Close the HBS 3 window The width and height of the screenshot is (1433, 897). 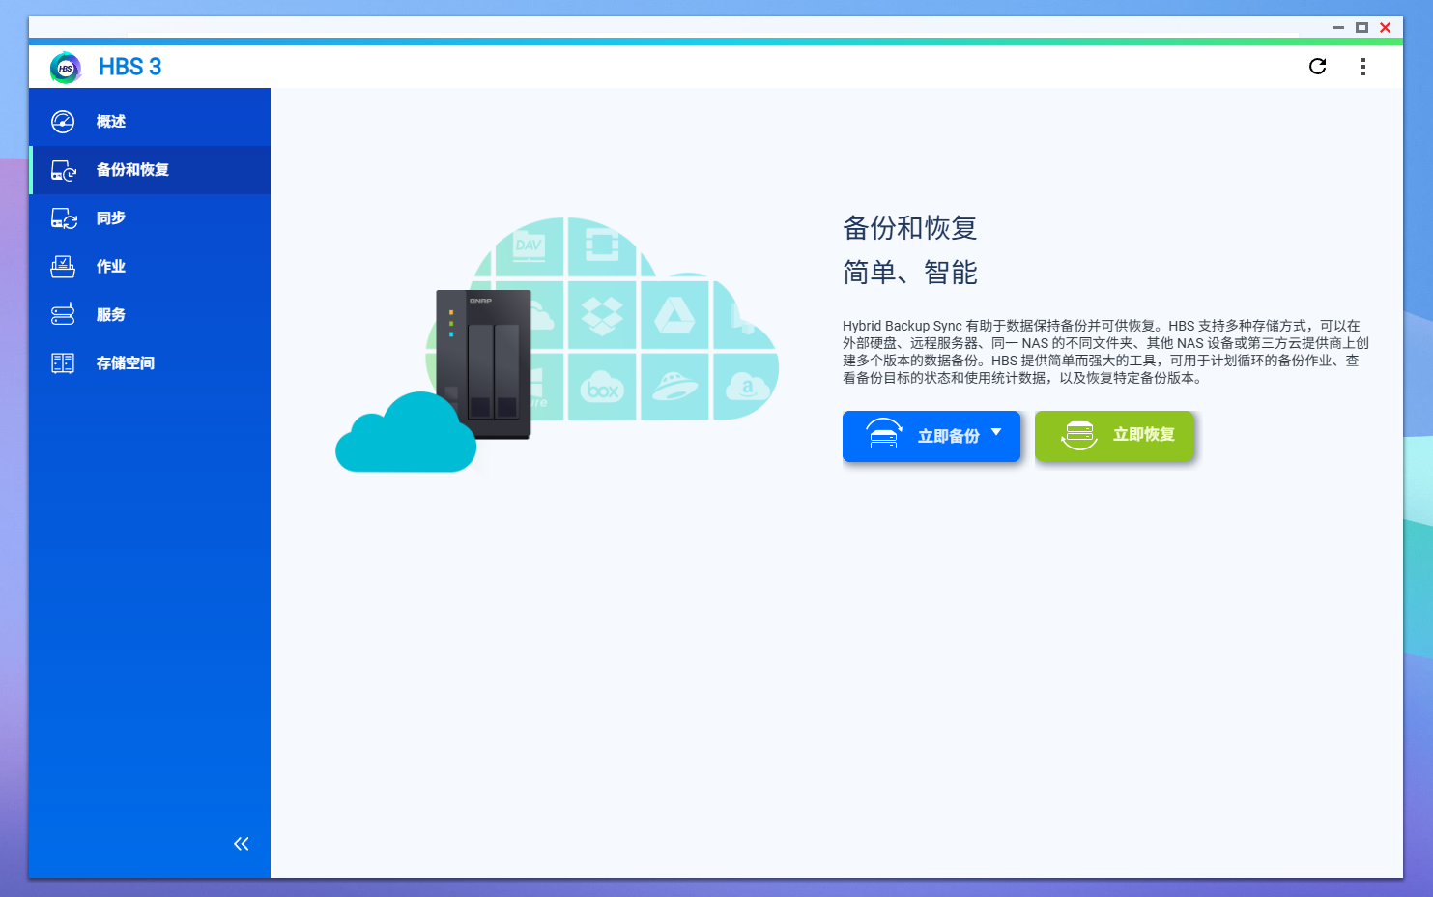(1385, 27)
